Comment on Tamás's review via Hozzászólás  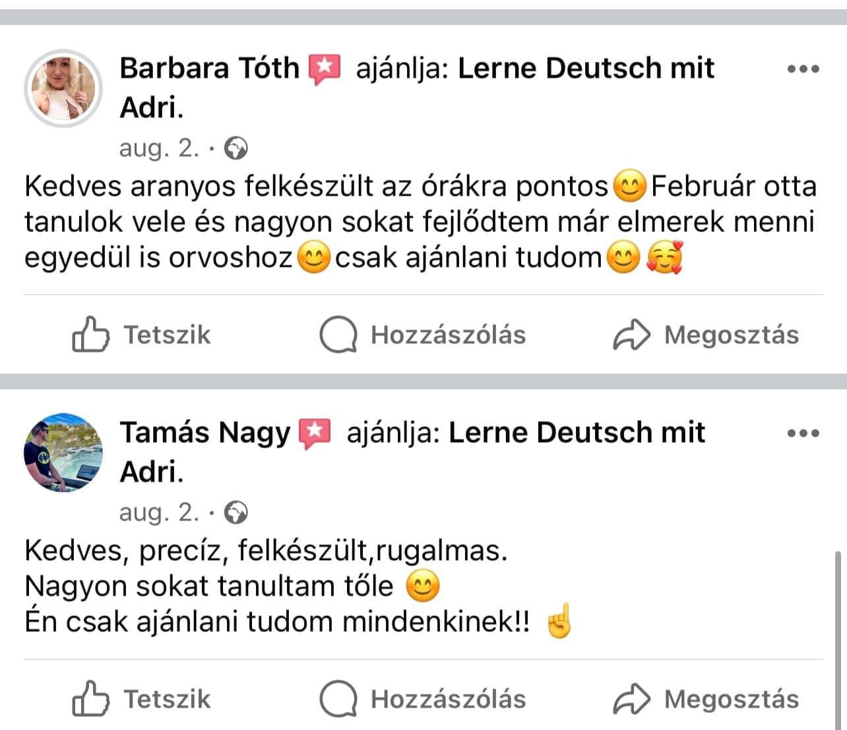423,699
